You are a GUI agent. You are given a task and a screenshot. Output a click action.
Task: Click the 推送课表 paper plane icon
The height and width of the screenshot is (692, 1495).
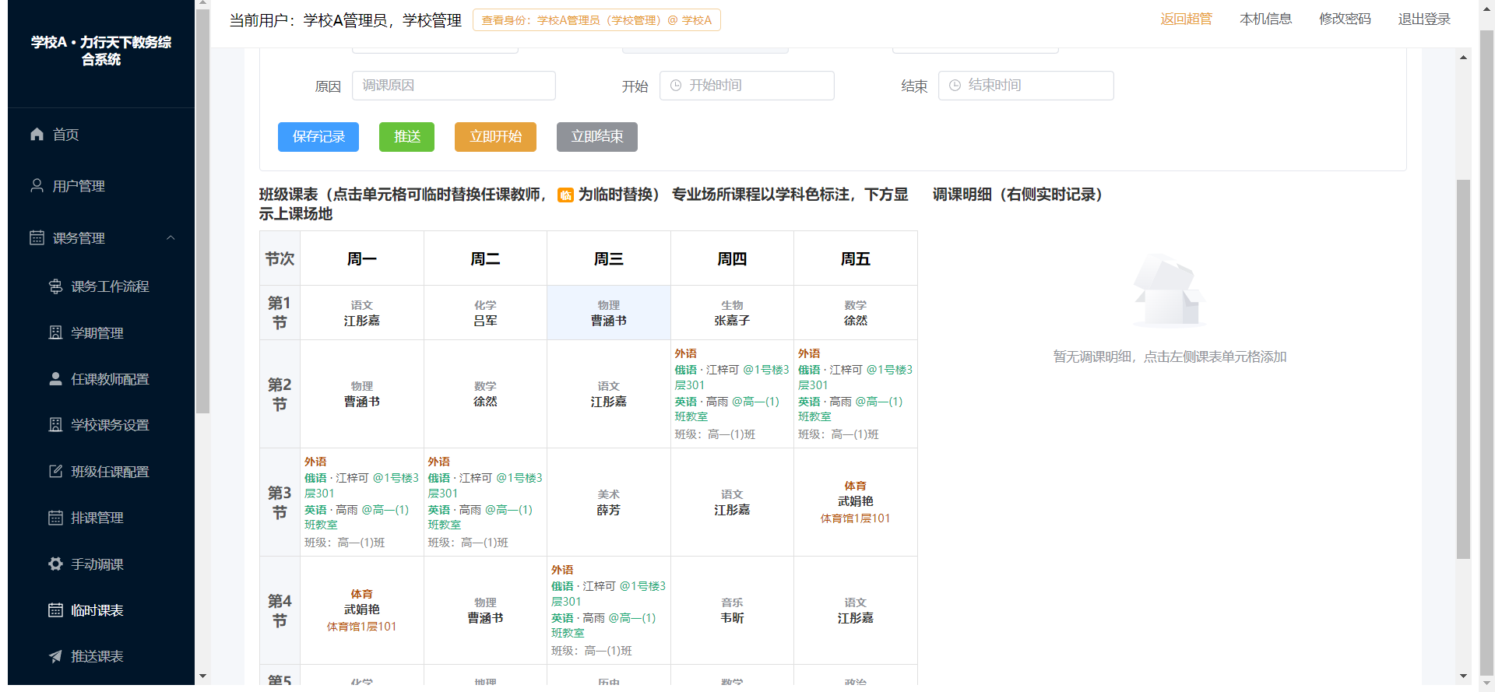tap(55, 656)
